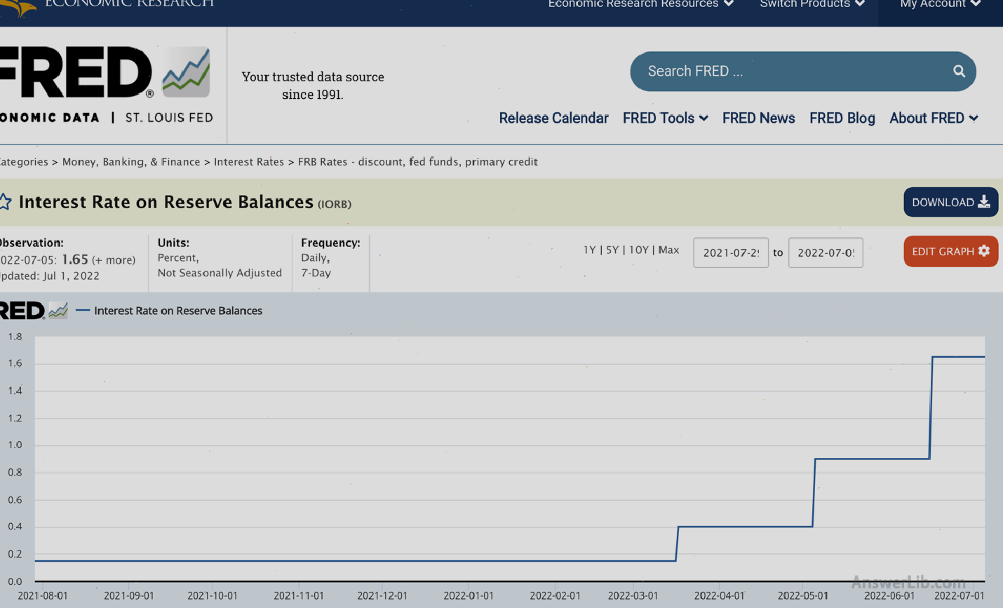Viewport: 1003px width, 608px height.
Task: Open FRB Rates breadcrumb link
Action: (418, 161)
